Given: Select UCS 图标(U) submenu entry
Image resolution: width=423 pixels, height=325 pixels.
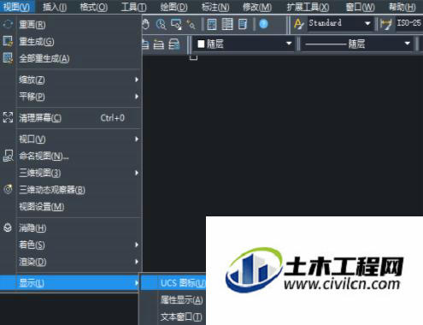Looking at the screenshot, I should click(173, 283).
